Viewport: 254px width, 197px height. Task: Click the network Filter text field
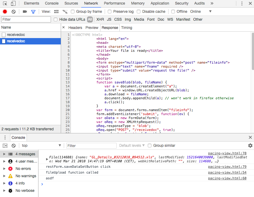tap(26, 19)
